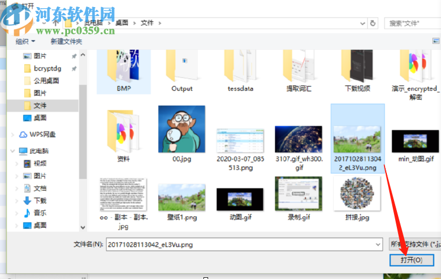
Task: Select the 录制.gif file
Action: (x=299, y=199)
